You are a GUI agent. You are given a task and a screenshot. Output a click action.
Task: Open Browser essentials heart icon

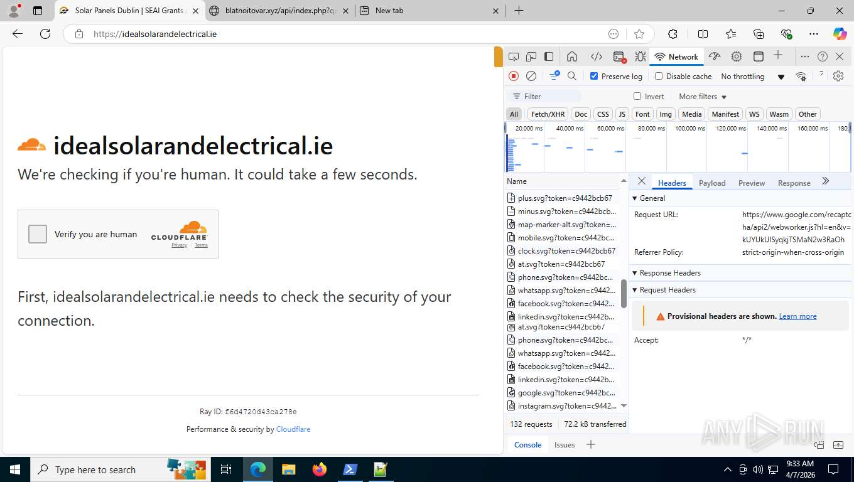pyautogui.click(x=786, y=34)
